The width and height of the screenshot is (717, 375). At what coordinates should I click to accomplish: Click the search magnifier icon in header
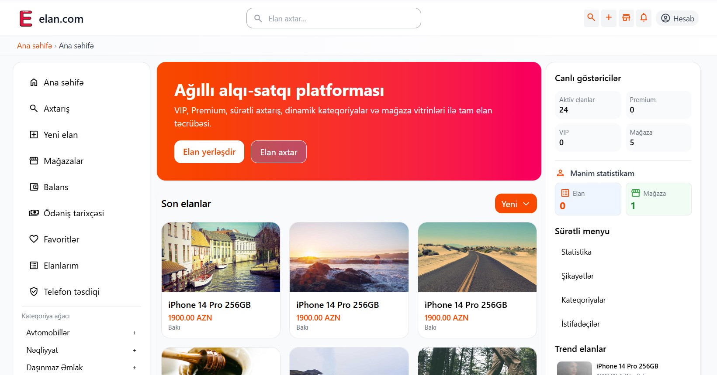[591, 18]
